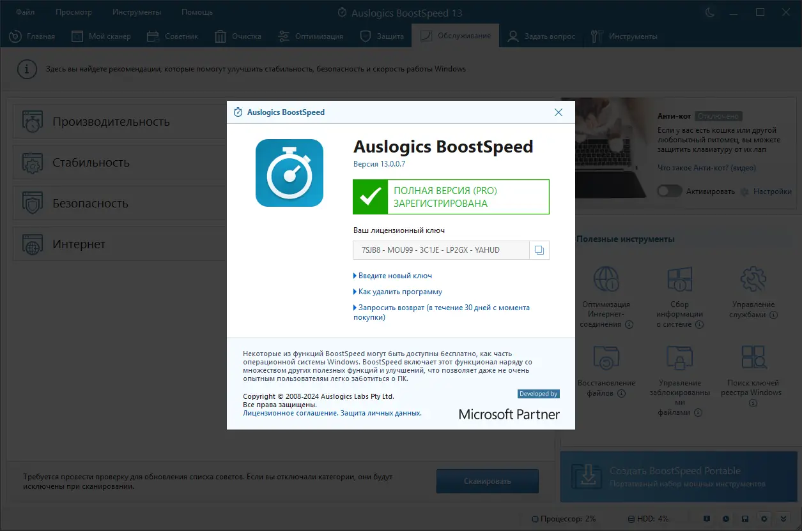
Task: Open the Защита личных данных link
Action: coord(381,413)
